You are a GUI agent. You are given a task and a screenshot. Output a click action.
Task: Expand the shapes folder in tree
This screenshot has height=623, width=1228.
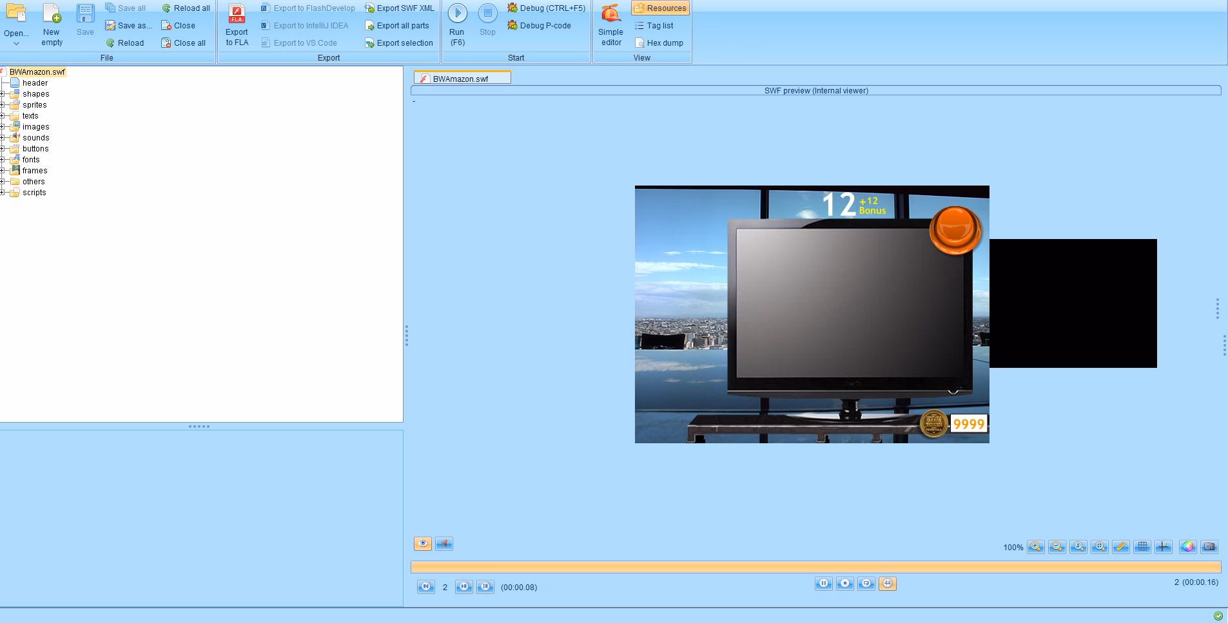click(x=3, y=94)
